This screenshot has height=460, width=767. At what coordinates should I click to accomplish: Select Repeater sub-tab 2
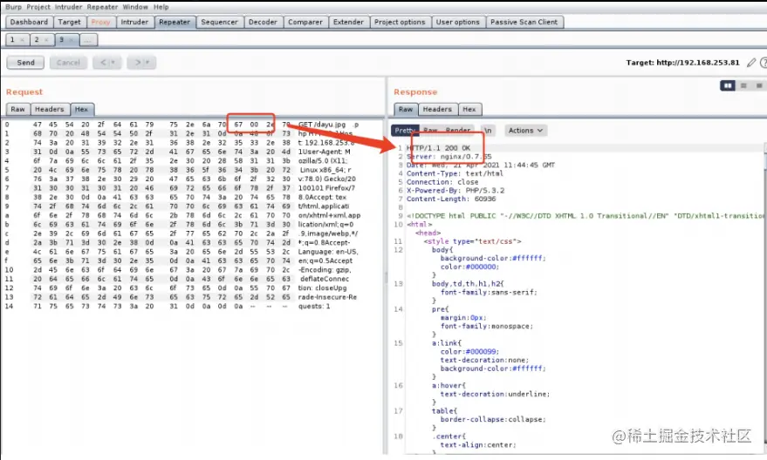(x=37, y=40)
